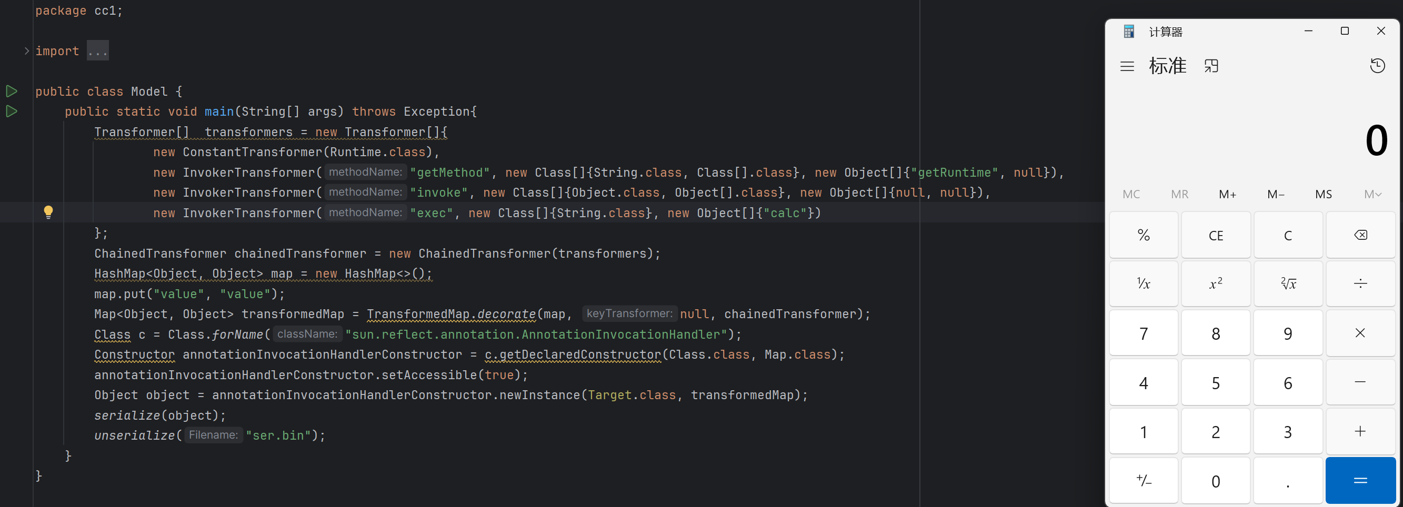
Task: Click the "calc" string in exec line
Action: pos(785,213)
